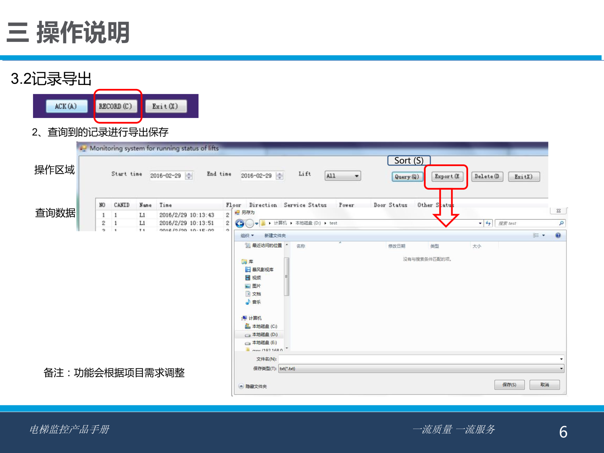The height and width of the screenshot is (453, 604).
Task: Click the Delete (D) button
Action: click(487, 176)
